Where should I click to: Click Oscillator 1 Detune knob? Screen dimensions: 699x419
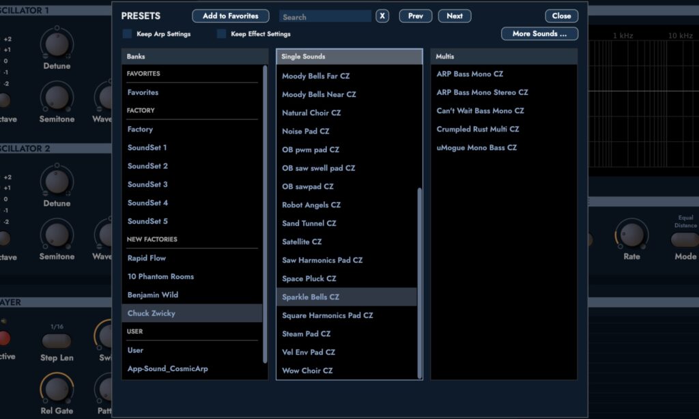pyautogui.click(x=57, y=44)
